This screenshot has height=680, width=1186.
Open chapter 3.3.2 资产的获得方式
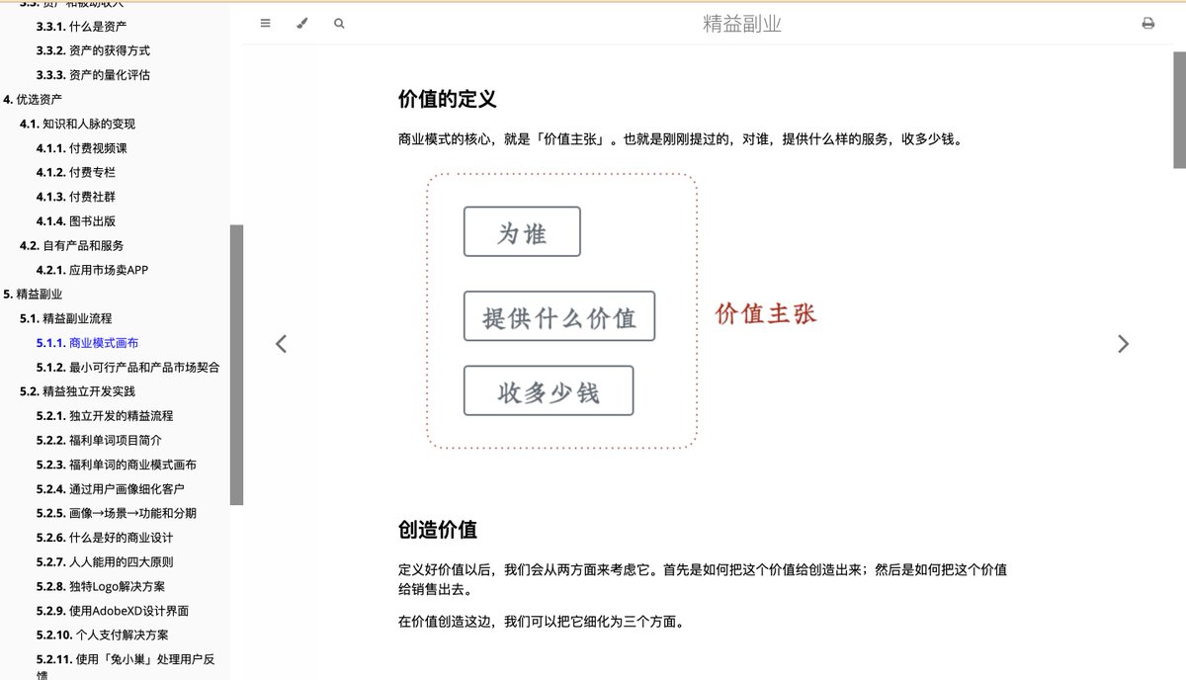click(93, 50)
